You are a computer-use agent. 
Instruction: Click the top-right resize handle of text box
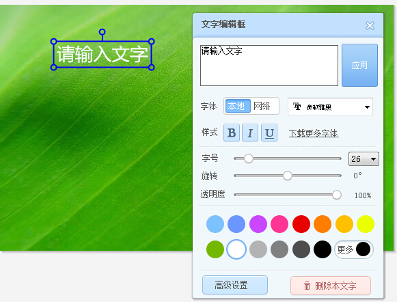[152, 41]
